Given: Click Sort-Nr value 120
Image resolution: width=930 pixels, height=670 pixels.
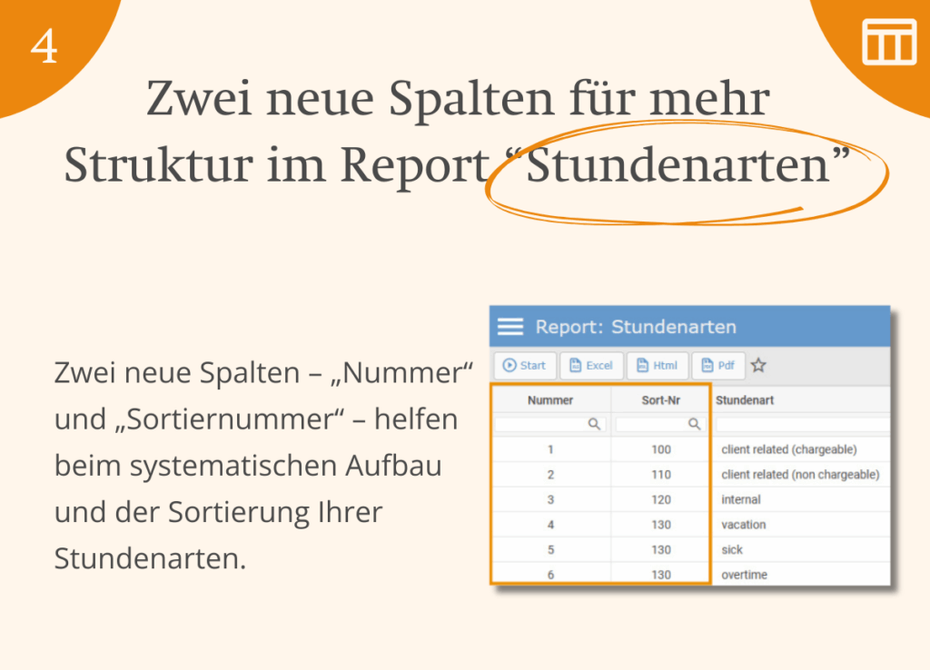Looking at the screenshot, I should pyautogui.click(x=661, y=499).
